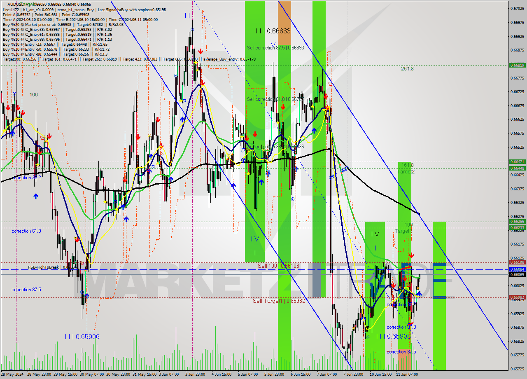
Task: Click the blue 0.66084 price axis tag
Action: (517, 269)
